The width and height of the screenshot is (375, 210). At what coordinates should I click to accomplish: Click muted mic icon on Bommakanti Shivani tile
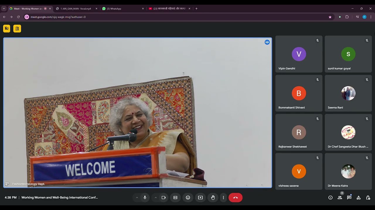[318, 80]
